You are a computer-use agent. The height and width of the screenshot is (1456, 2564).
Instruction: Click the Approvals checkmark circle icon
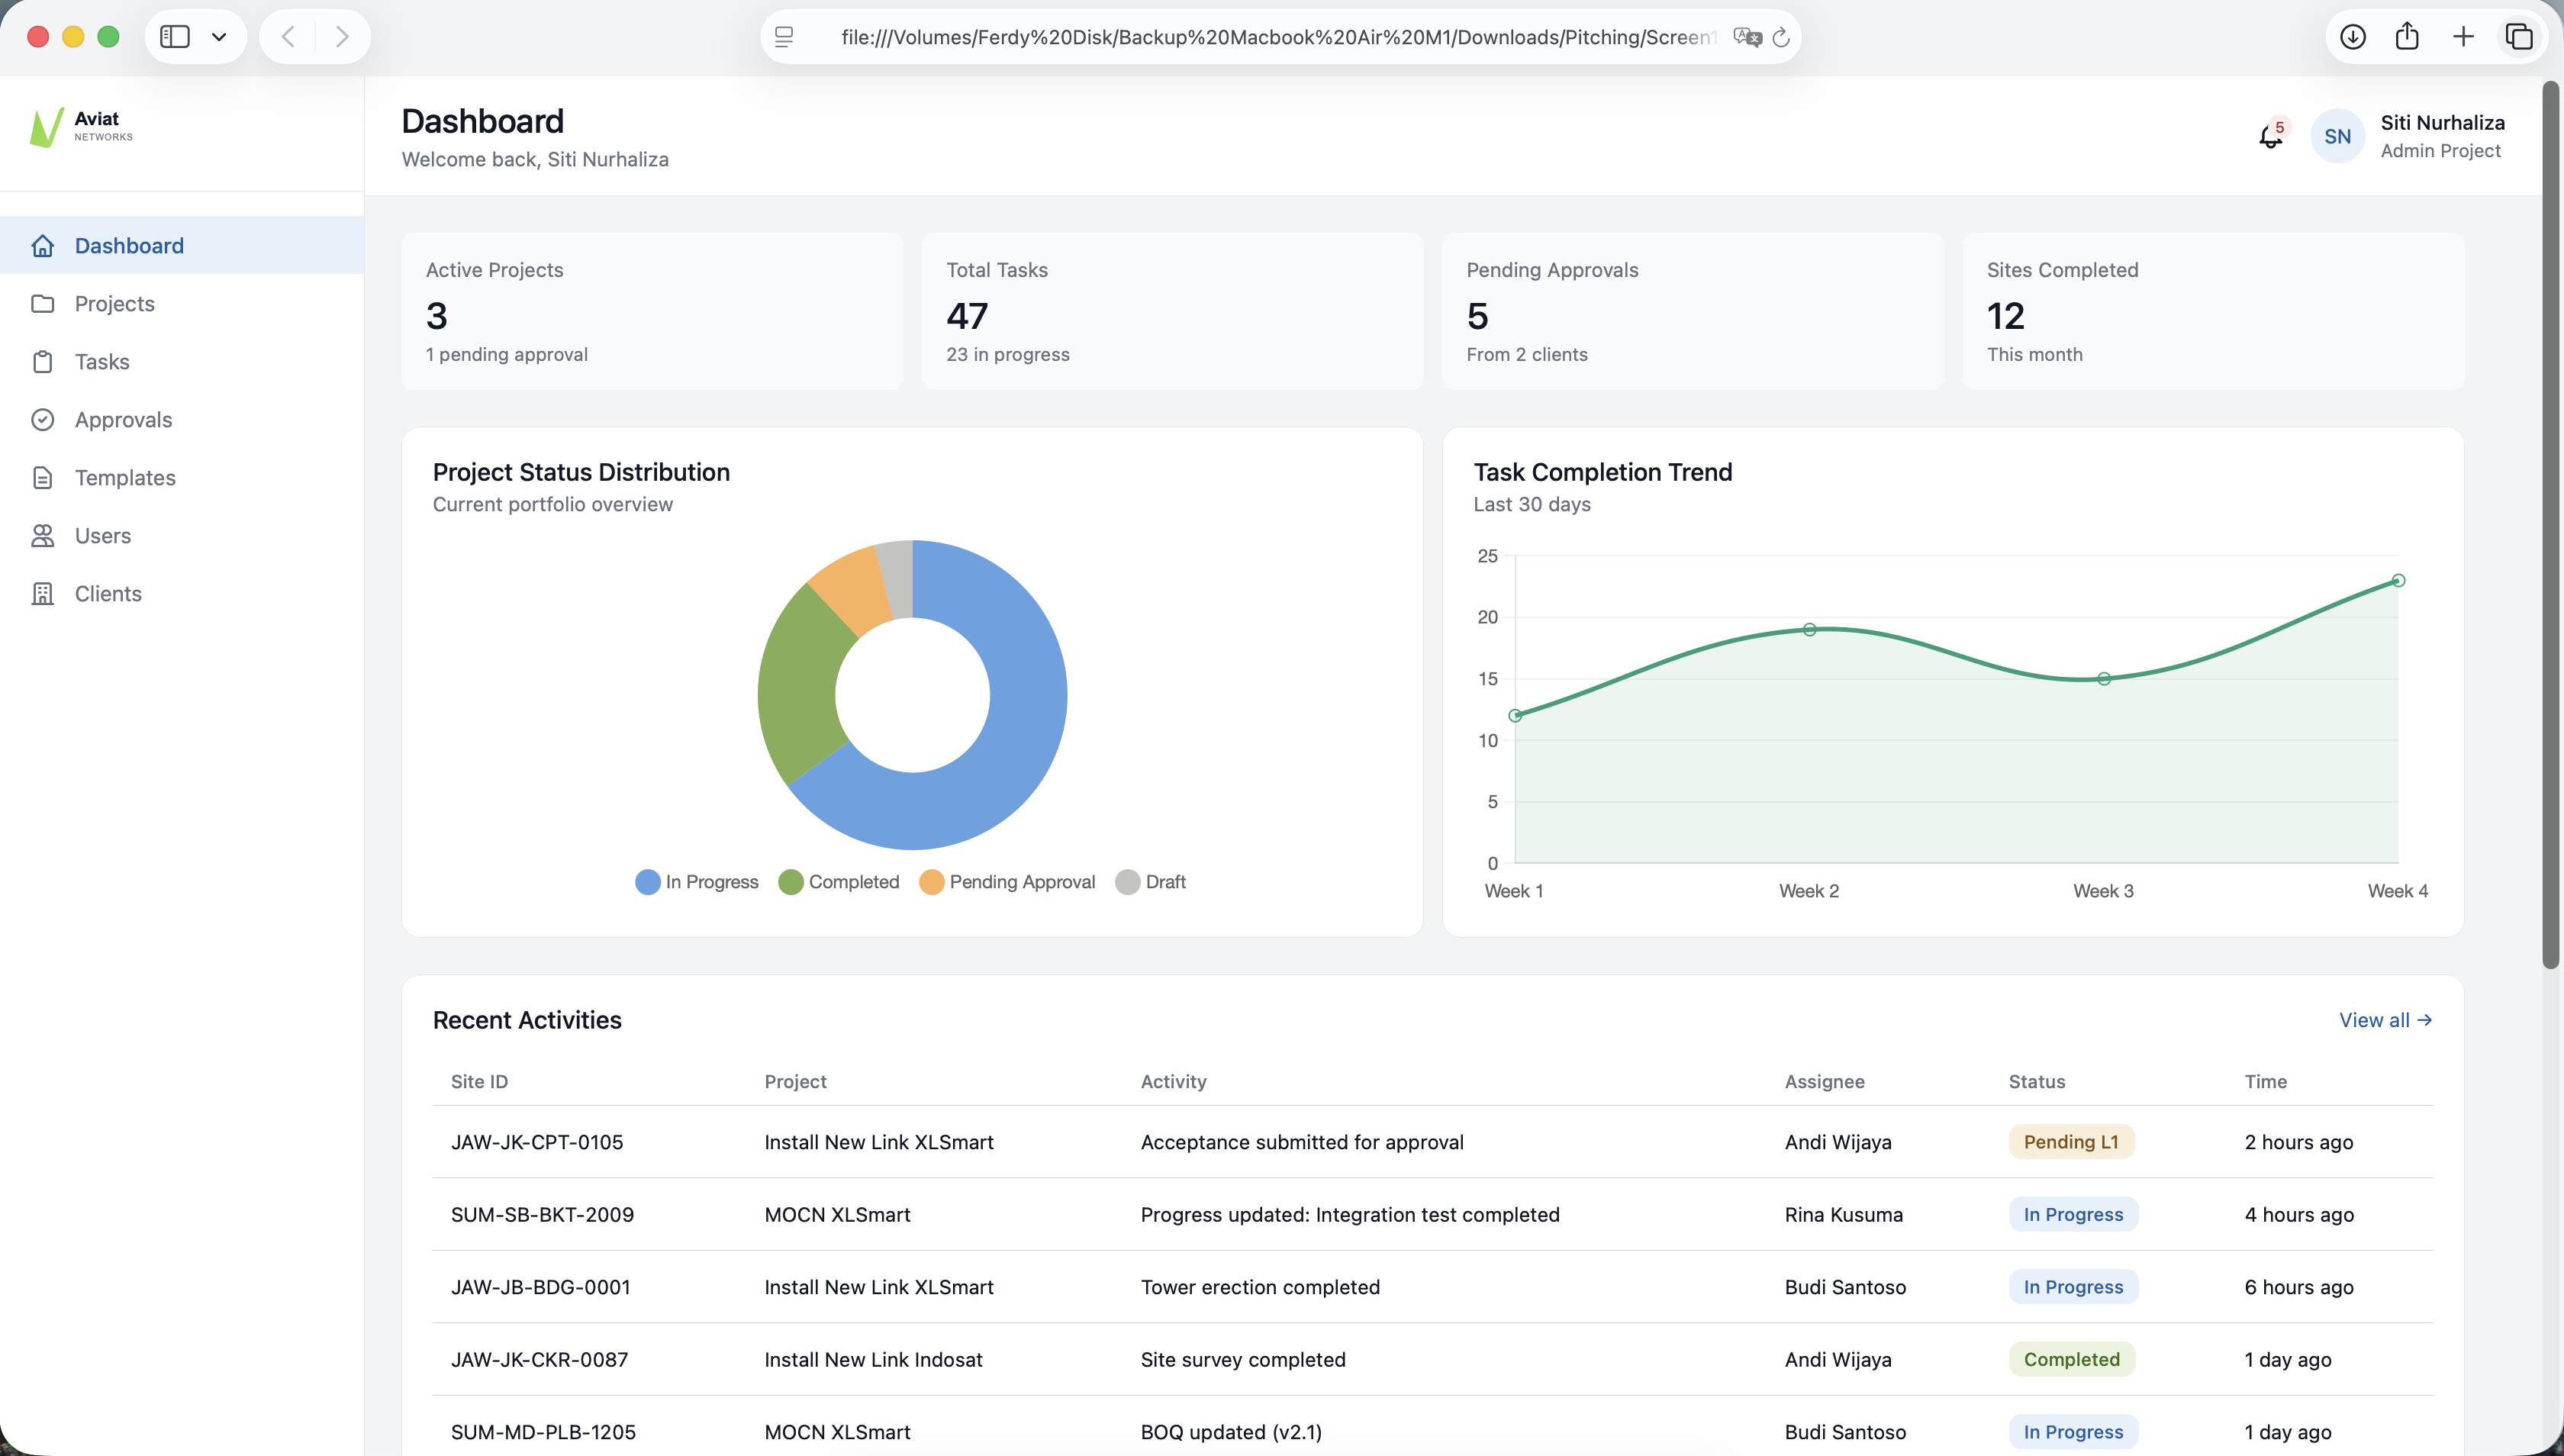(42, 420)
